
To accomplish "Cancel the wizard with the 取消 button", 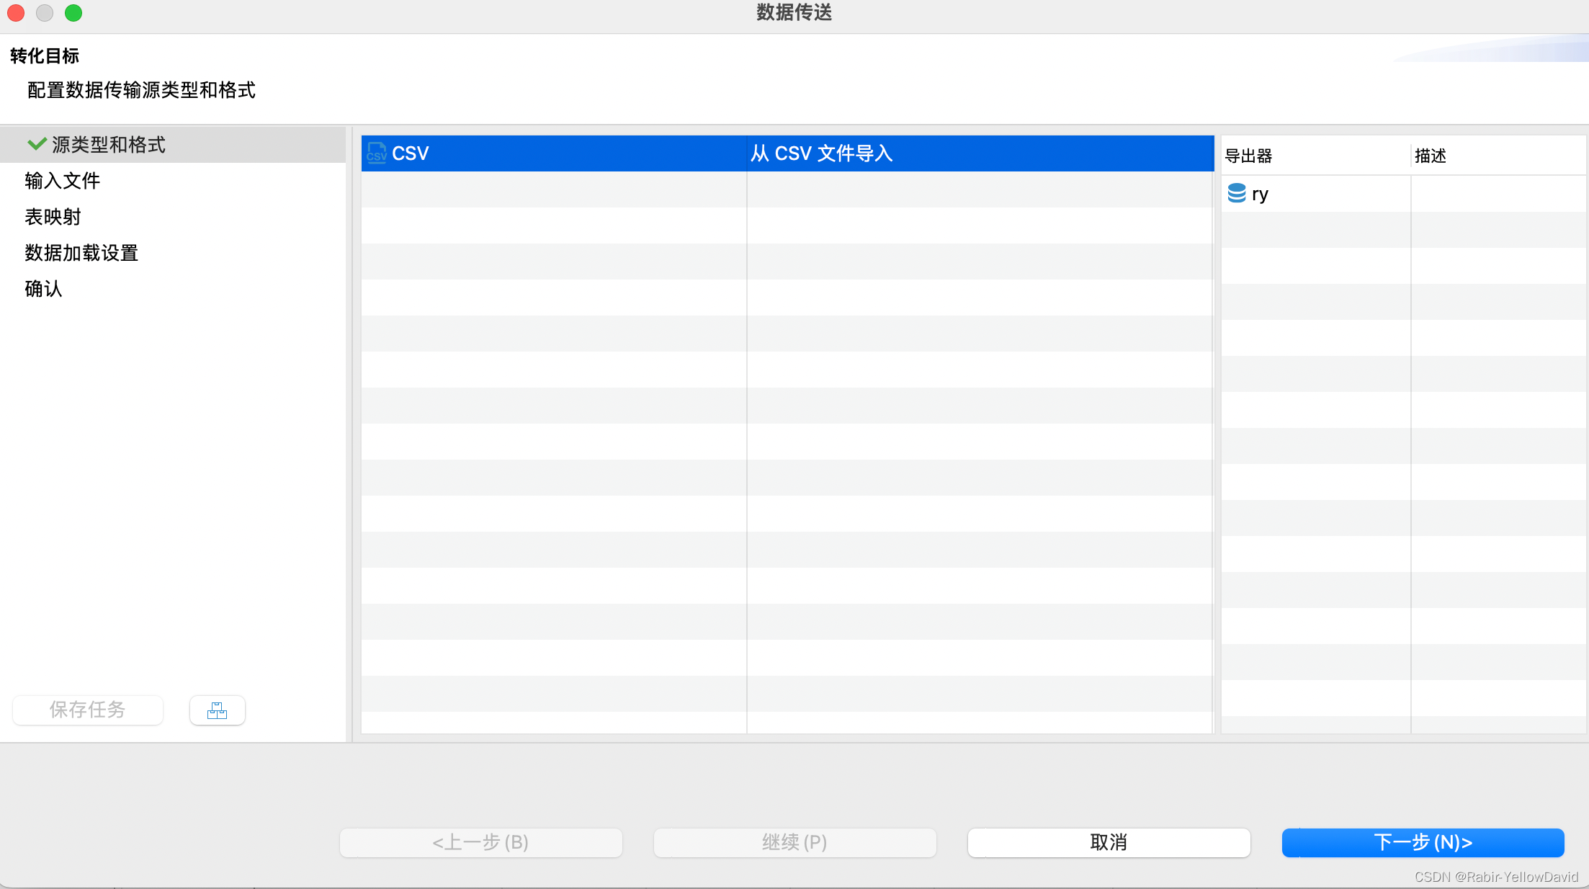I will 1109,842.
